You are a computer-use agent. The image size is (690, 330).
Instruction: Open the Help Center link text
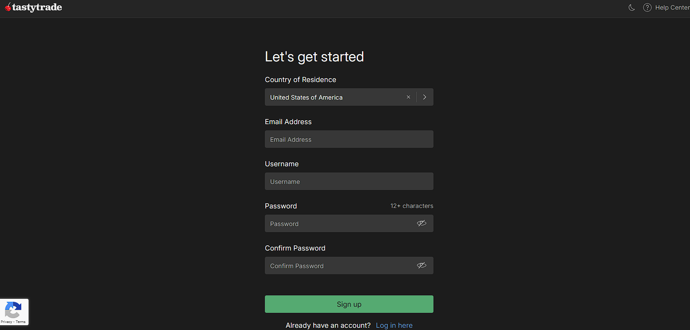[672, 7]
